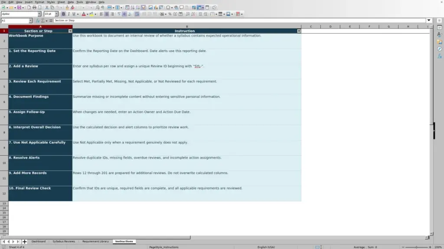
Task: Open the Data menu
Action: point(71,2)
